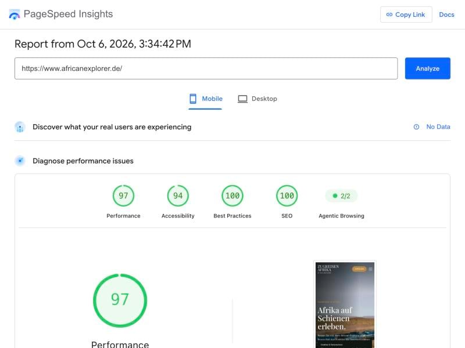465x348 pixels.
Task: Click the 'Diagnose performance issues' heading
Action: click(83, 161)
